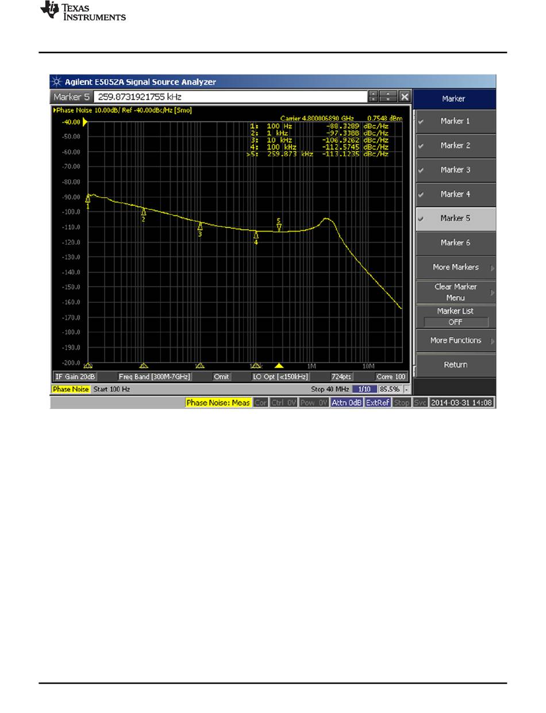Toggle Marker 3 softkey
The image size is (546, 713).
[x=455, y=169]
